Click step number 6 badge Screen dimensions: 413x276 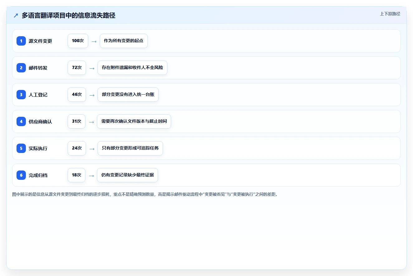pos(21,175)
